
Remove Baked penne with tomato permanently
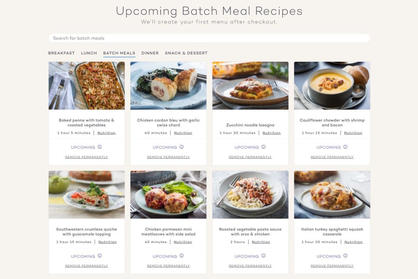tap(86, 157)
